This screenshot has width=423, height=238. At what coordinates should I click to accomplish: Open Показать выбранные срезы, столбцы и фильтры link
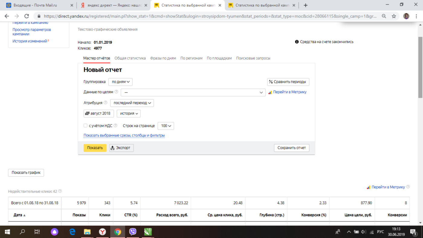[124, 135]
